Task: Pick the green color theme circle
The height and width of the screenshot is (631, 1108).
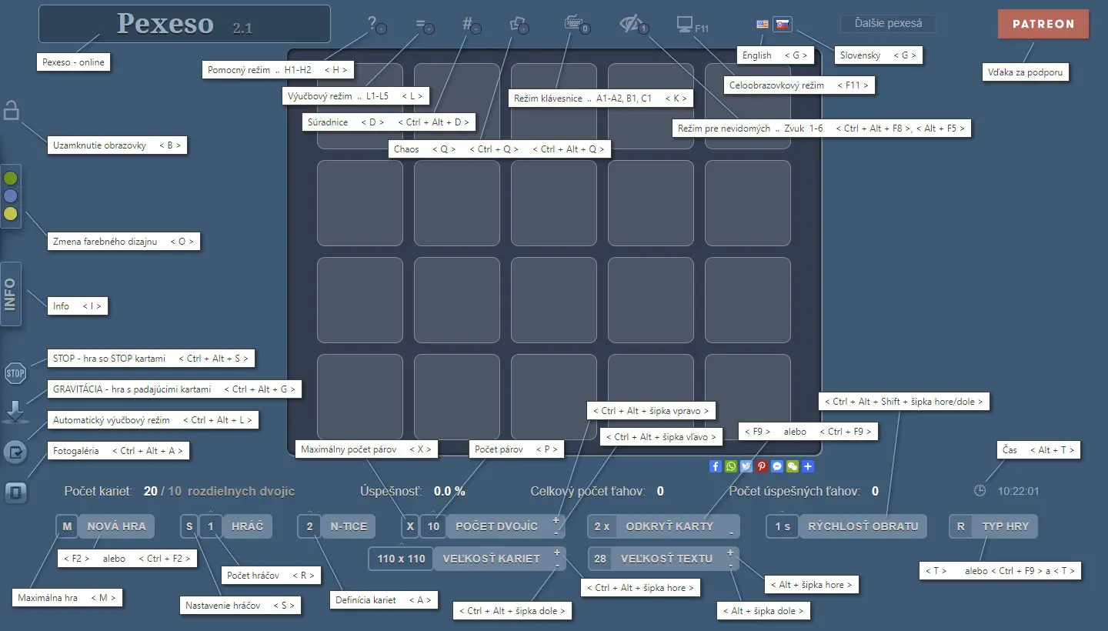Action: [x=11, y=179]
